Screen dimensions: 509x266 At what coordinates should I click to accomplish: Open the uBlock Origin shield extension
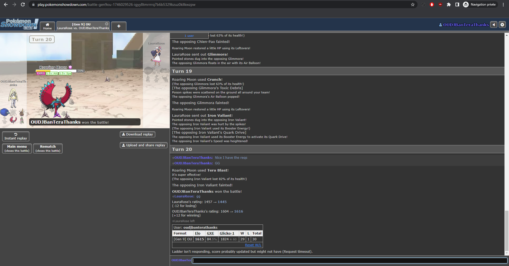tap(440, 4)
